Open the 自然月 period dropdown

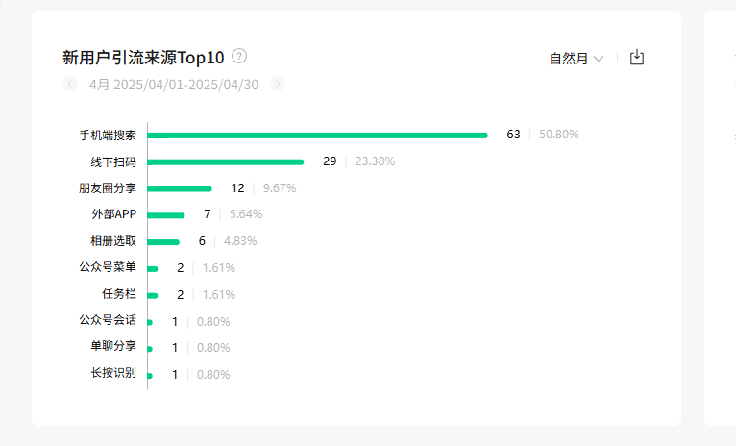[577, 59]
